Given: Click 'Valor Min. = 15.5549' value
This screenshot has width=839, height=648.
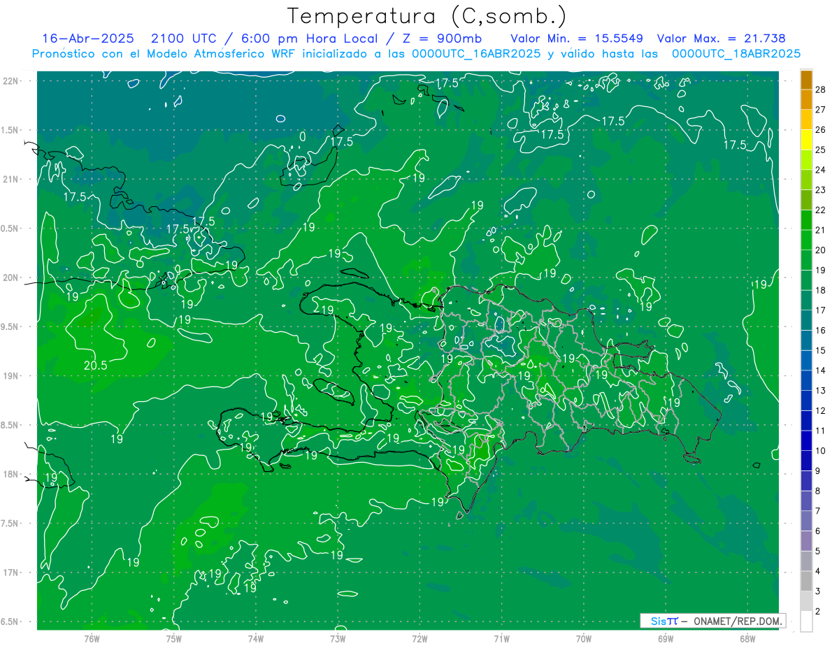Looking at the screenshot, I should pyautogui.click(x=577, y=38).
